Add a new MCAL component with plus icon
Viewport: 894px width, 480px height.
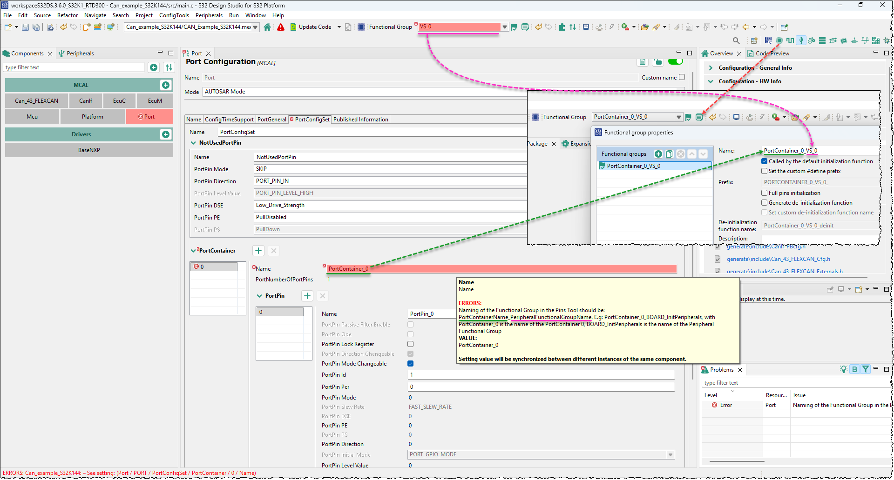point(166,85)
